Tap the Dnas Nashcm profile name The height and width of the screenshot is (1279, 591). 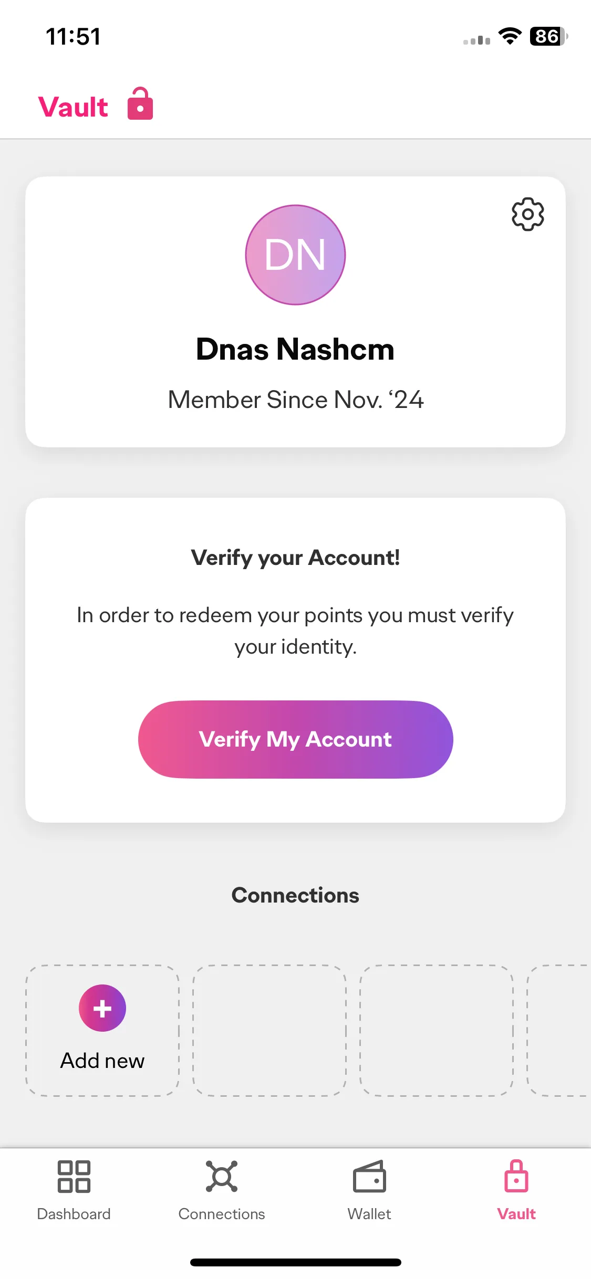click(295, 349)
